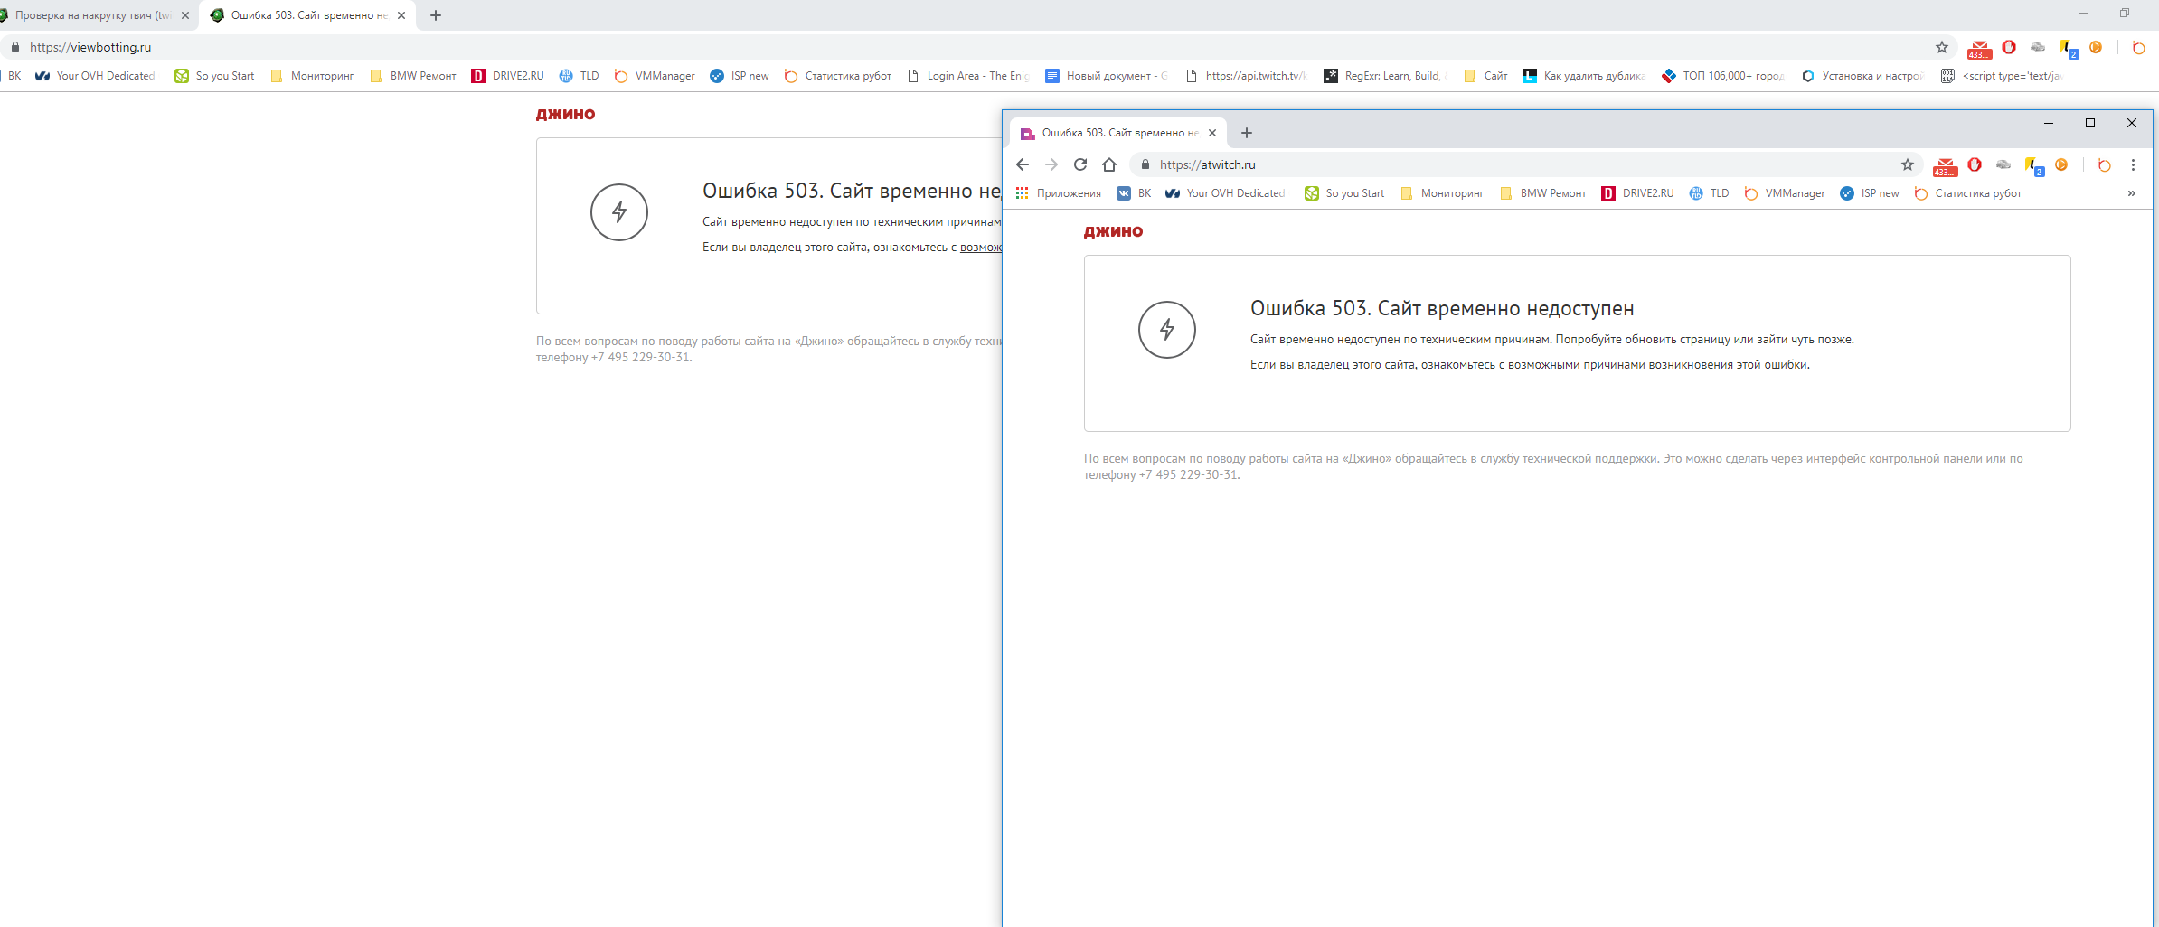Bookmark viewbotting.ru with the star icon
Viewport: 2159px width, 927px height.
tap(1942, 47)
